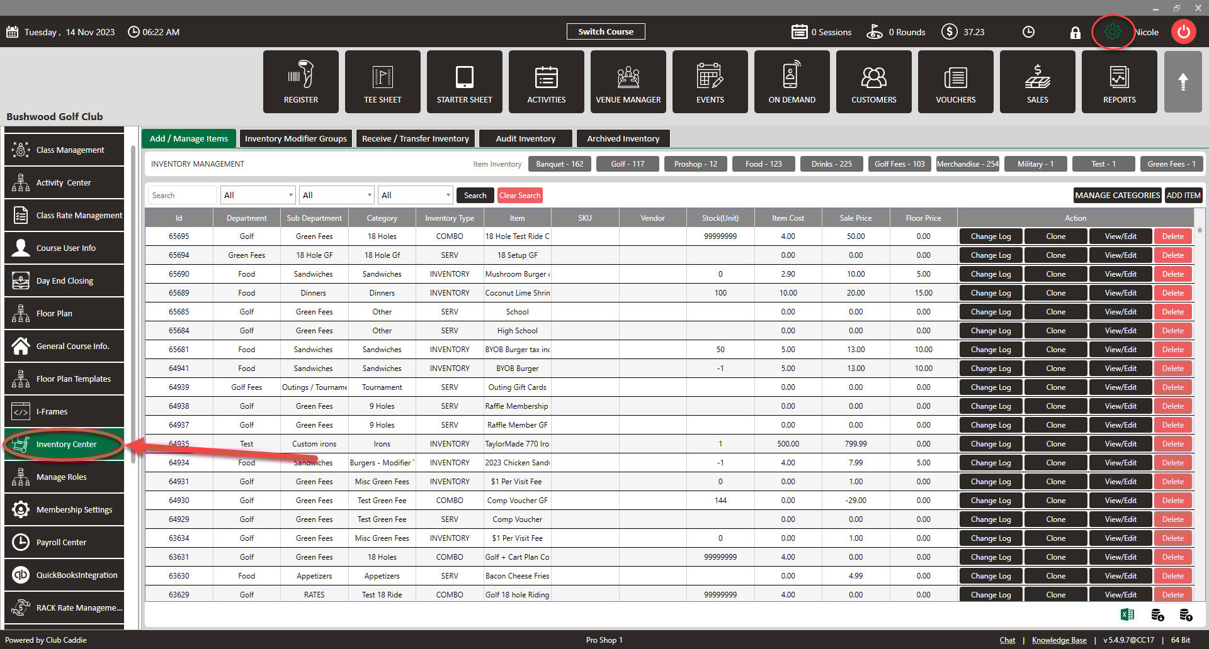1209x649 pixels.
Task: Switch to Archived Inventory tab
Action: 623,138
